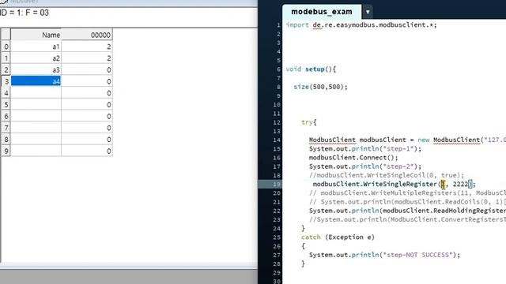
Task: Click the commented WriteMultipleRegisters line
Action: click(x=407, y=193)
